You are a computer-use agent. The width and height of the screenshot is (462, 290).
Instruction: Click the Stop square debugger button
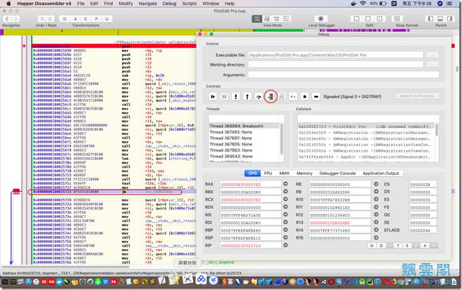305,96
